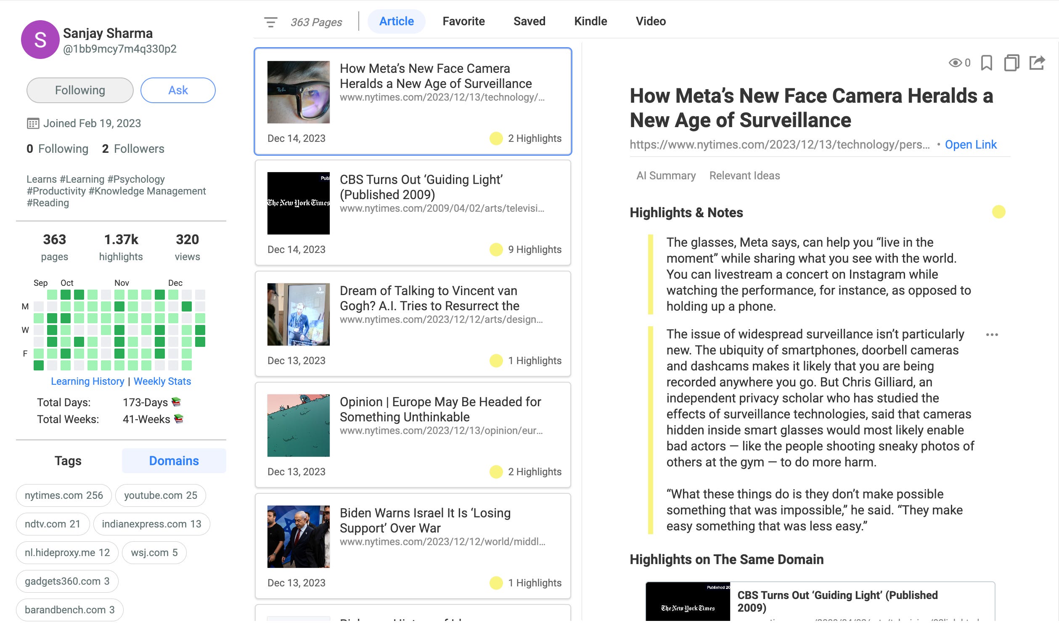
Task: Open the Meta Face Camera article thumbnail
Action: click(x=299, y=92)
